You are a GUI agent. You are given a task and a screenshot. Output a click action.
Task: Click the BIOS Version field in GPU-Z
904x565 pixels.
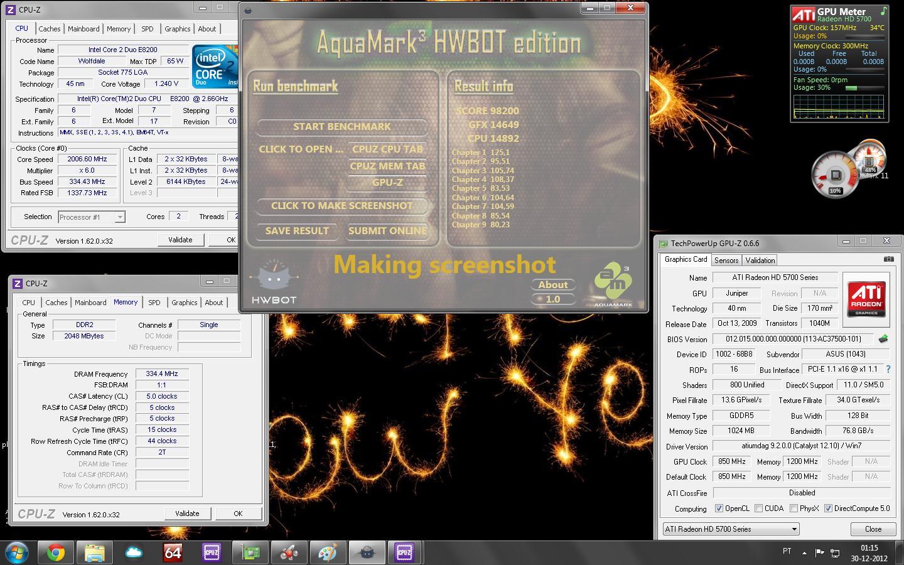tap(794, 339)
